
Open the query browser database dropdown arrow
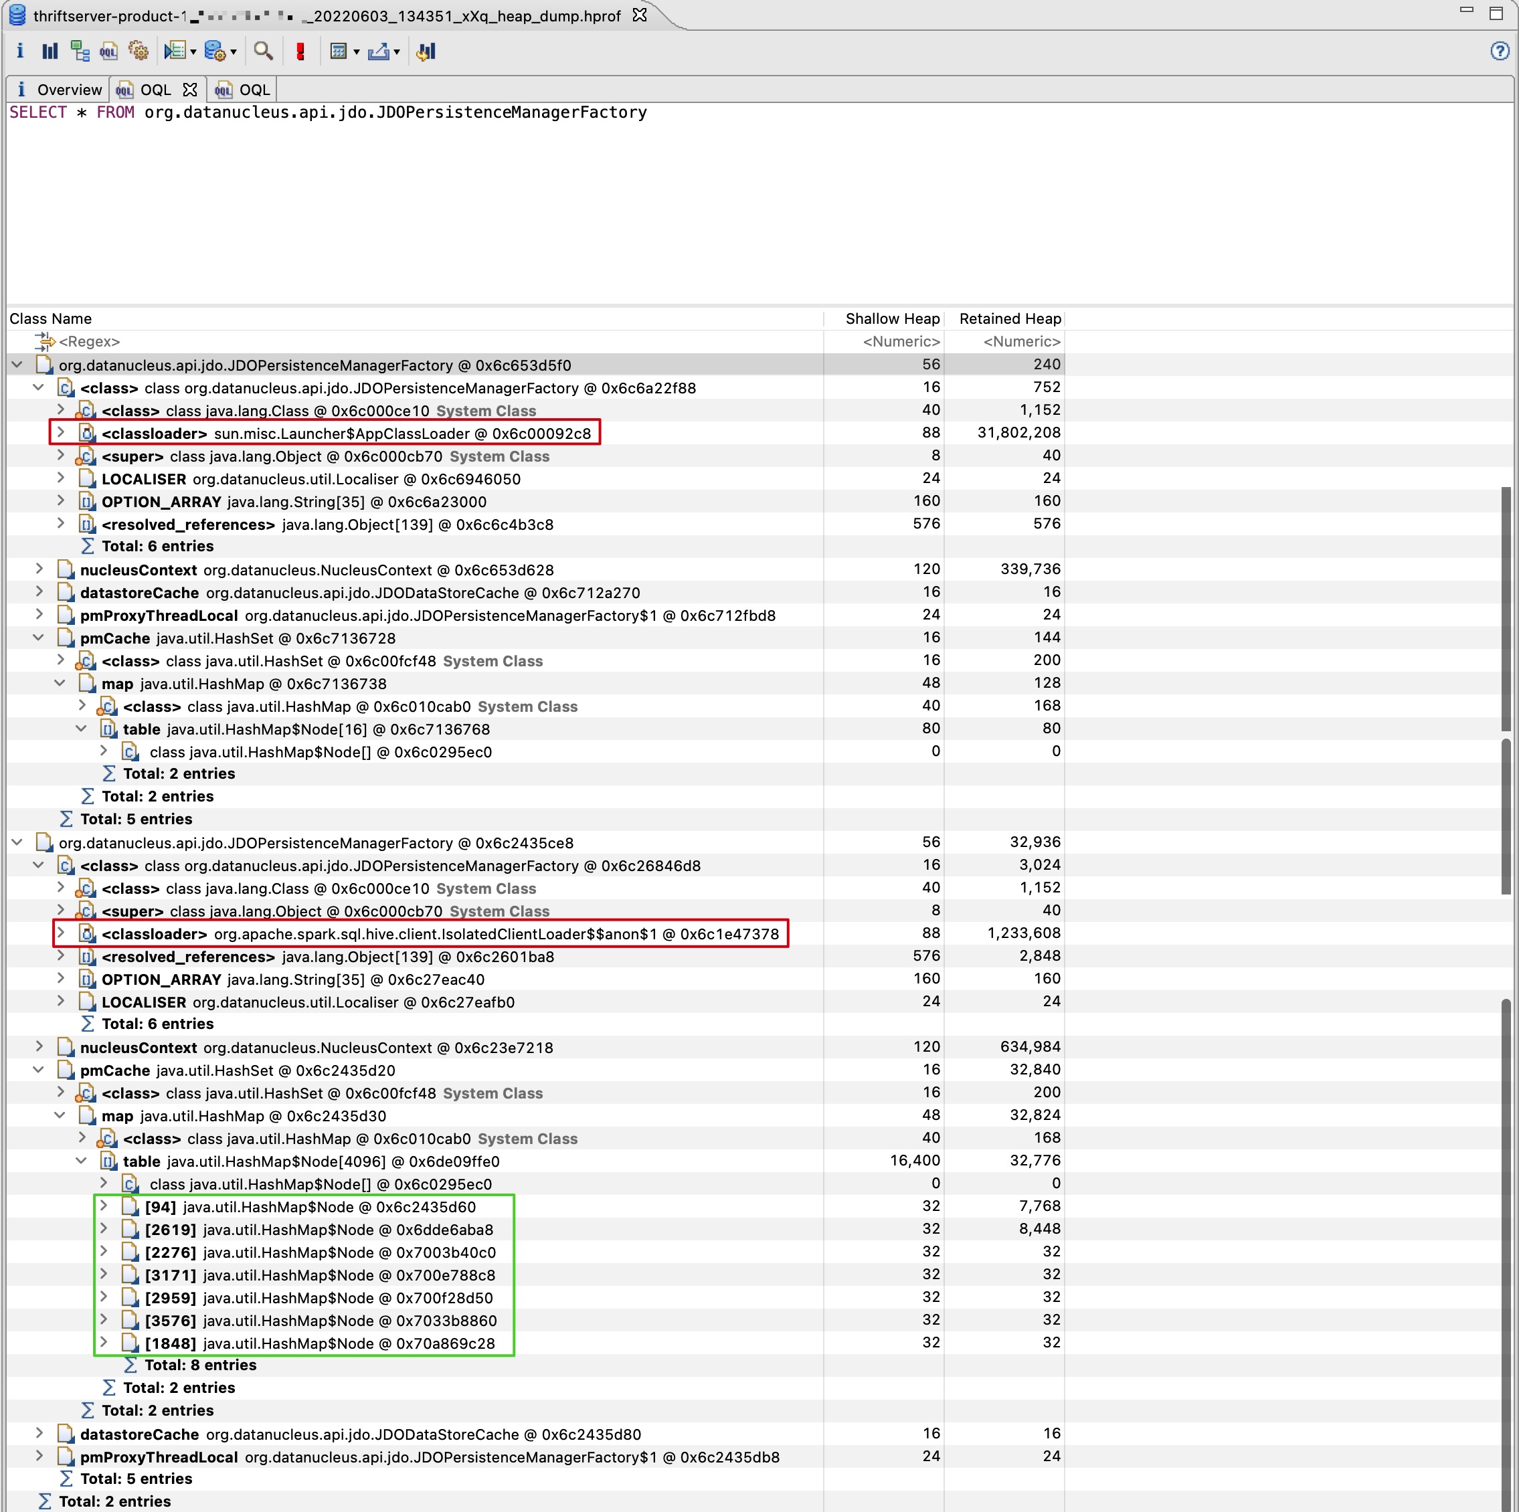(x=234, y=53)
